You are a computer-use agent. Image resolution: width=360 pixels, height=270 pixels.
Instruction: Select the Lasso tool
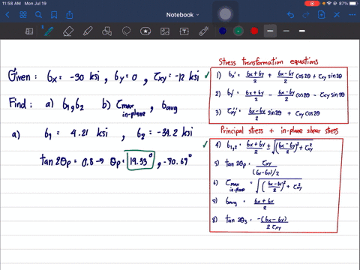click(126, 31)
